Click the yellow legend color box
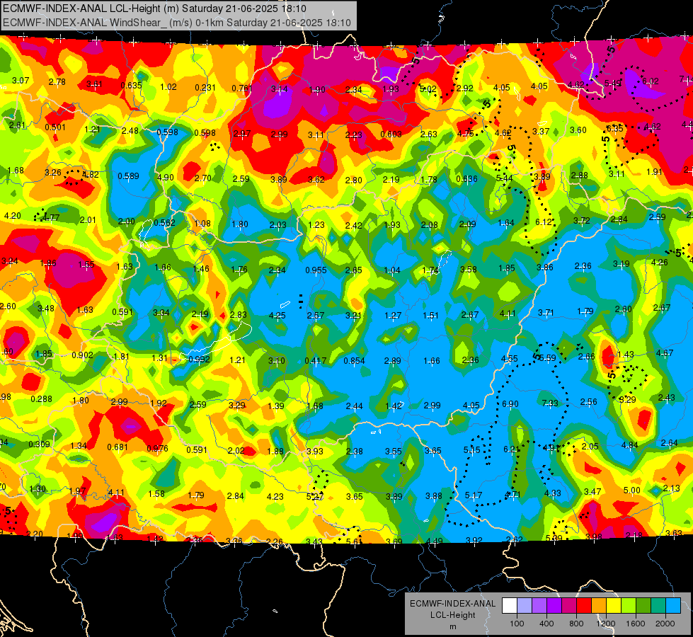Image resolution: width=693 pixels, height=637 pixels. click(x=614, y=606)
